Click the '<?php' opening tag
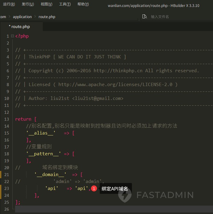The width and height of the screenshot is (213, 214). tap(22, 36)
